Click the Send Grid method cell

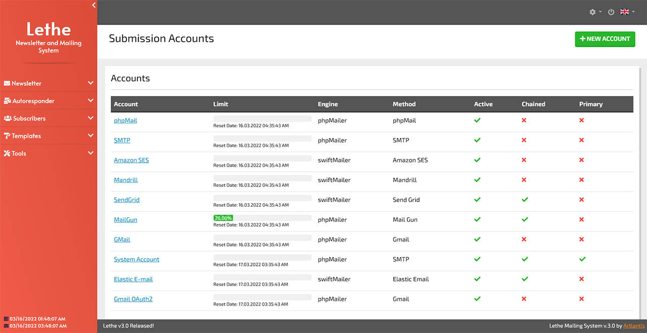coord(406,200)
